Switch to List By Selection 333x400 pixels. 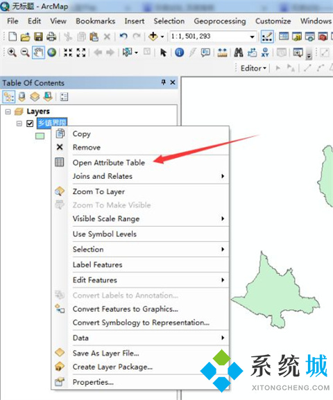tap(48, 96)
